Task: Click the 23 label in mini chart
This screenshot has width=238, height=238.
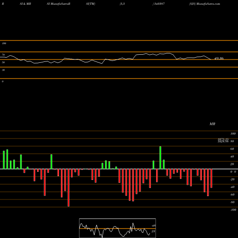Action: pyautogui.click(x=153, y=231)
